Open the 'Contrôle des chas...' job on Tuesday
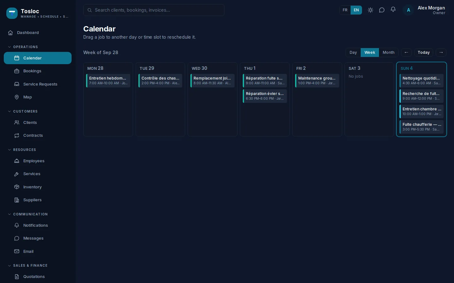The image size is (454, 283). 160,81
